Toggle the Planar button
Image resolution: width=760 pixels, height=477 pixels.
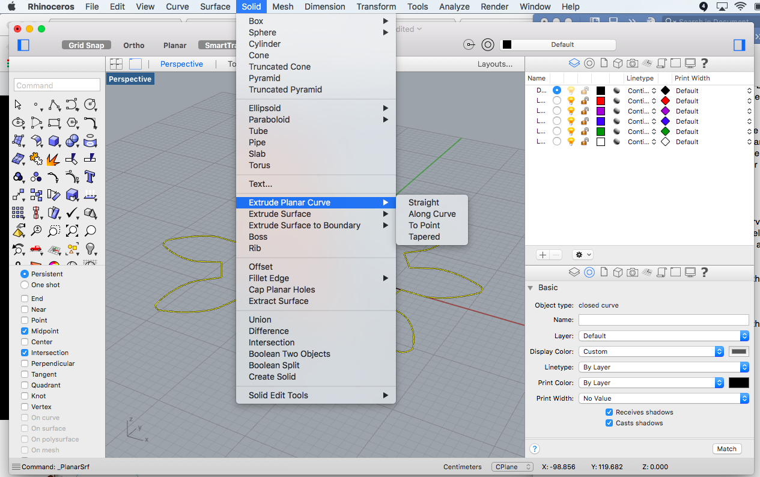click(175, 45)
